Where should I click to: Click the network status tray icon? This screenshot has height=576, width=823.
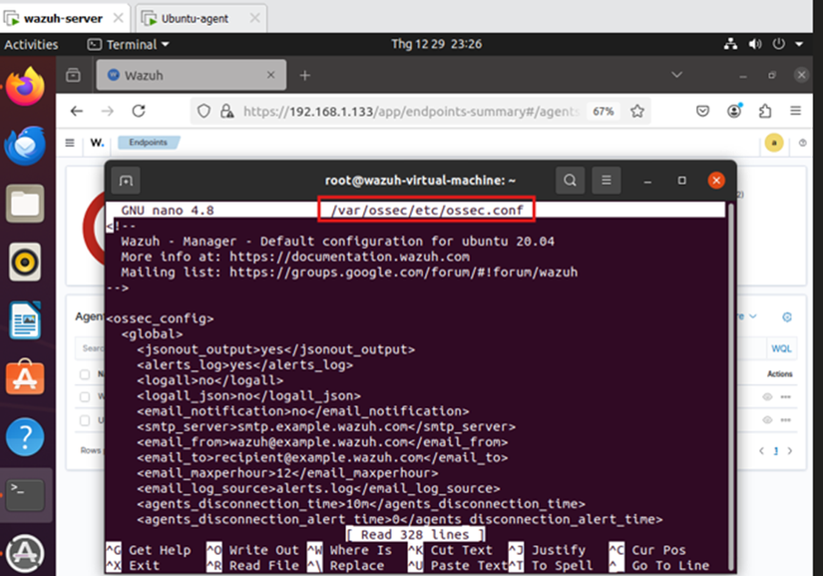pos(730,44)
